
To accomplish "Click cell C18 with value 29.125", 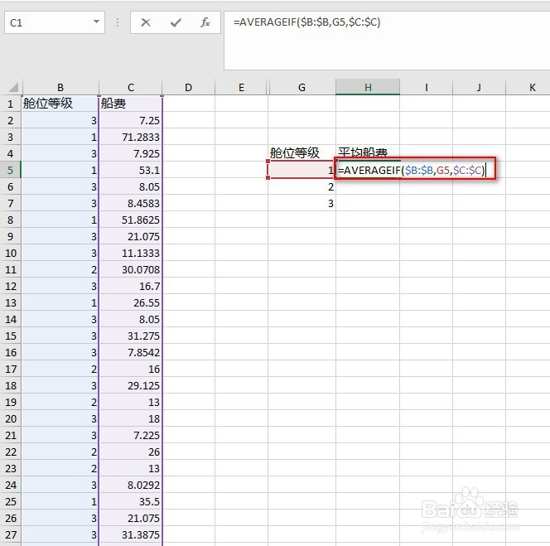I will pyautogui.click(x=131, y=385).
